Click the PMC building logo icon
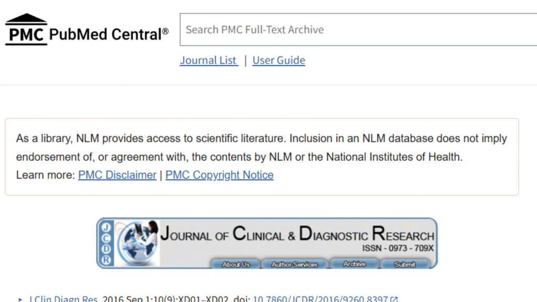The image size is (537, 302). pyautogui.click(x=26, y=29)
